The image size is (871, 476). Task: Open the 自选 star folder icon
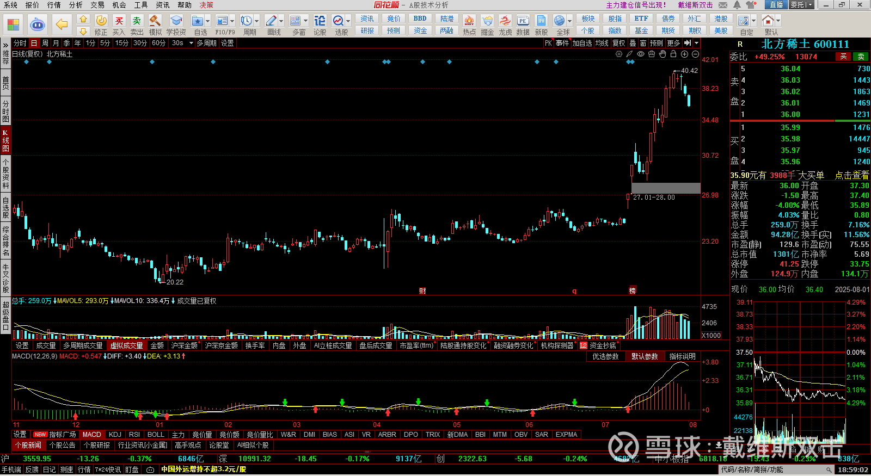(198, 21)
